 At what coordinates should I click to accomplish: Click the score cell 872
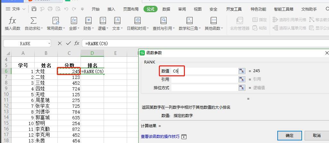(69, 129)
